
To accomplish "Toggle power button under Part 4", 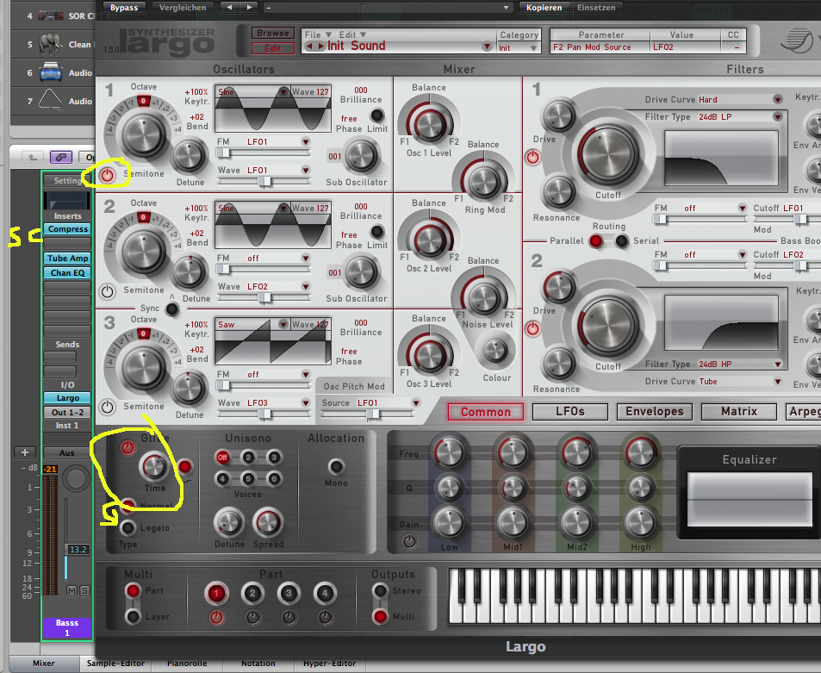I will pyautogui.click(x=325, y=618).
